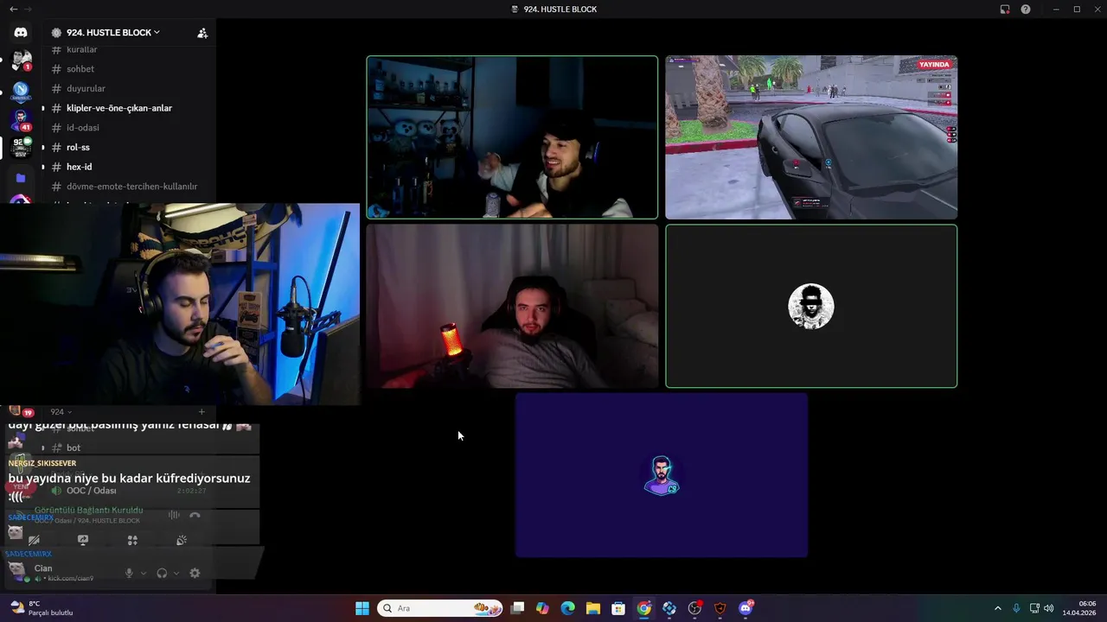Start screen share via monitor icon
This screenshot has height=622, width=1107.
click(83, 540)
